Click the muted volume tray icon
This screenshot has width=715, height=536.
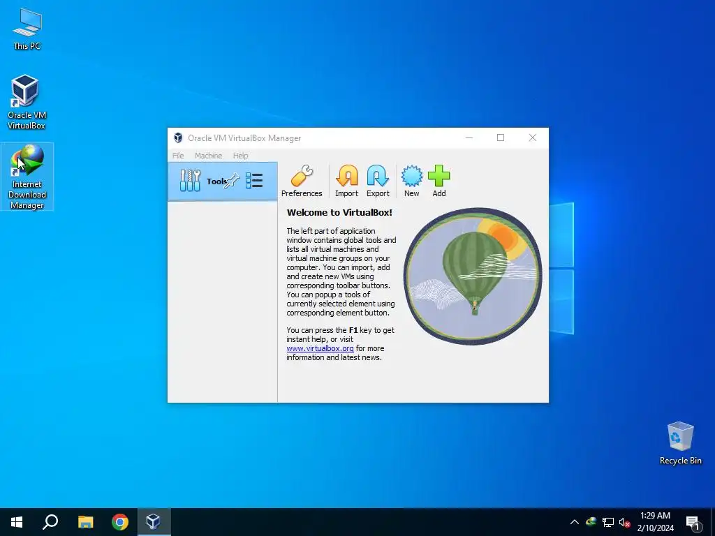(x=624, y=522)
